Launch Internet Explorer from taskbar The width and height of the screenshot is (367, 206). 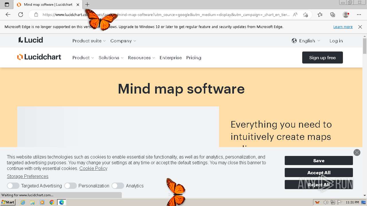pyautogui.click(x=23, y=202)
